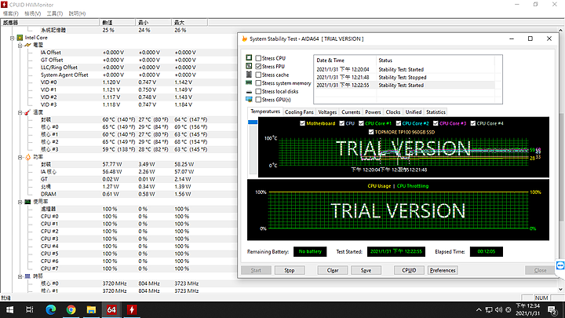Click the temperature section thermometer icon
The width and height of the screenshot is (565, 318).
[27, 112]
